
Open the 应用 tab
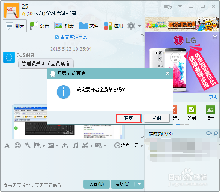pyautogui.click(x=114, y=25)
